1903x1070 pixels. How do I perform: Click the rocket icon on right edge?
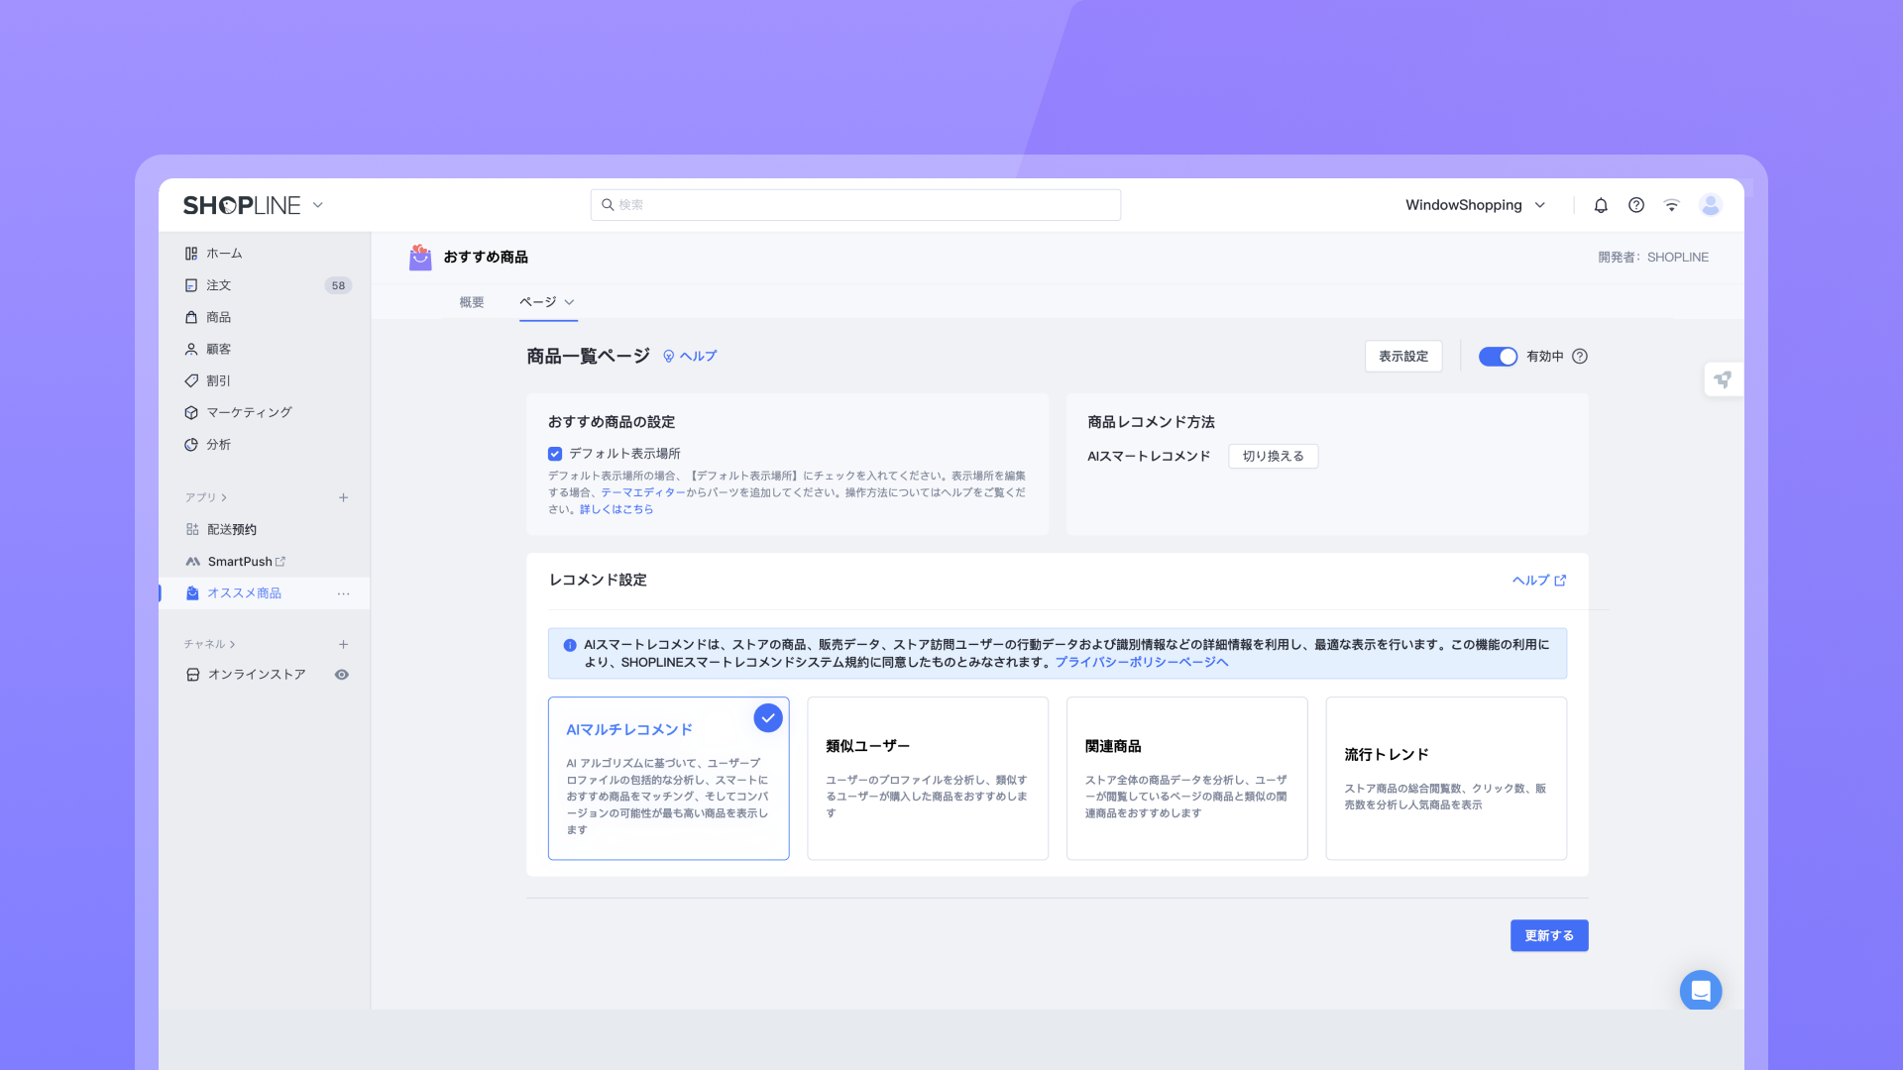(1723, 379)
